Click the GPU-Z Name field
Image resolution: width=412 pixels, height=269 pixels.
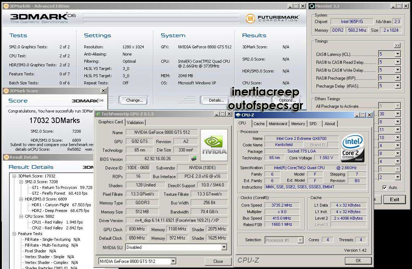162,132
